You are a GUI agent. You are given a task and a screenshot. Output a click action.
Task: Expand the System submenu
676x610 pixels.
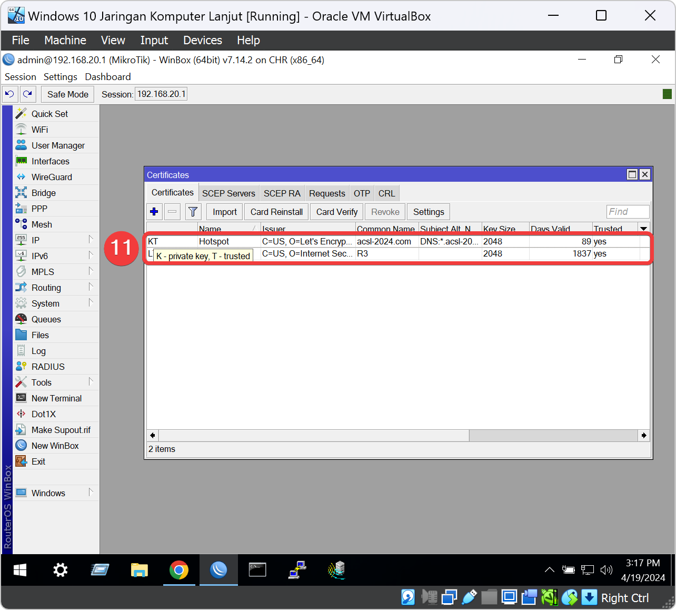91,303
